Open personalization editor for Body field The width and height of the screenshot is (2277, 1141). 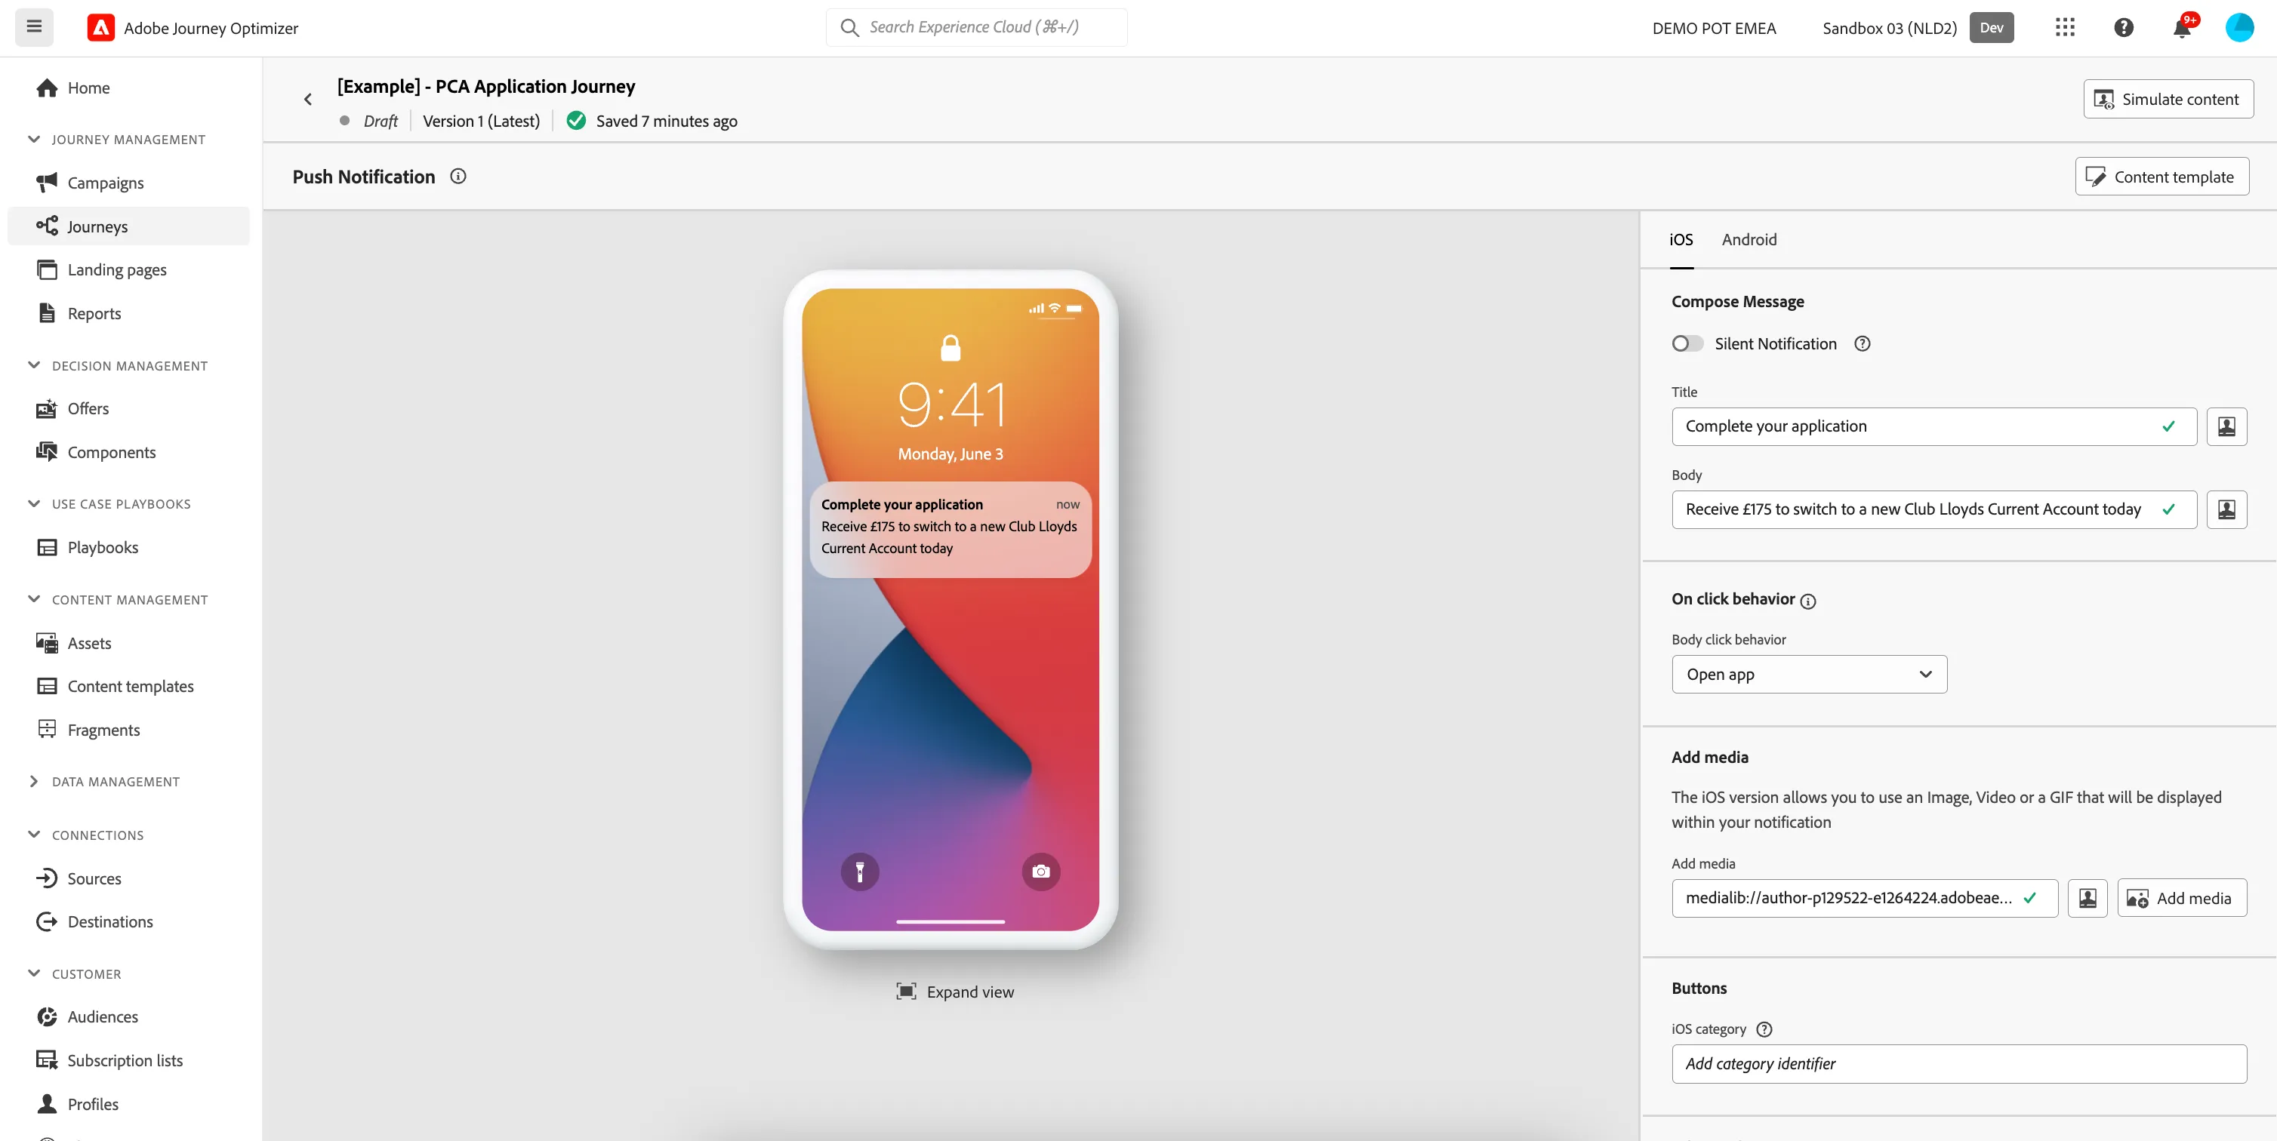[2226, 510]
